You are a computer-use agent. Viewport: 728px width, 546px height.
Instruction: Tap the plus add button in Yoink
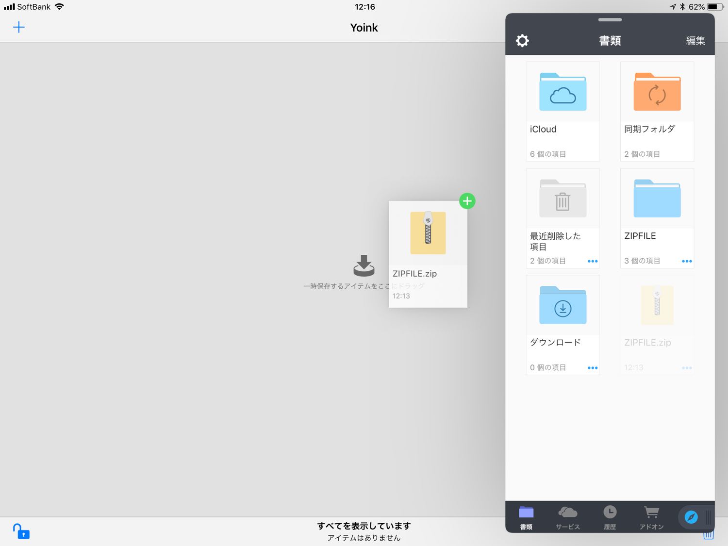[18, 27]
